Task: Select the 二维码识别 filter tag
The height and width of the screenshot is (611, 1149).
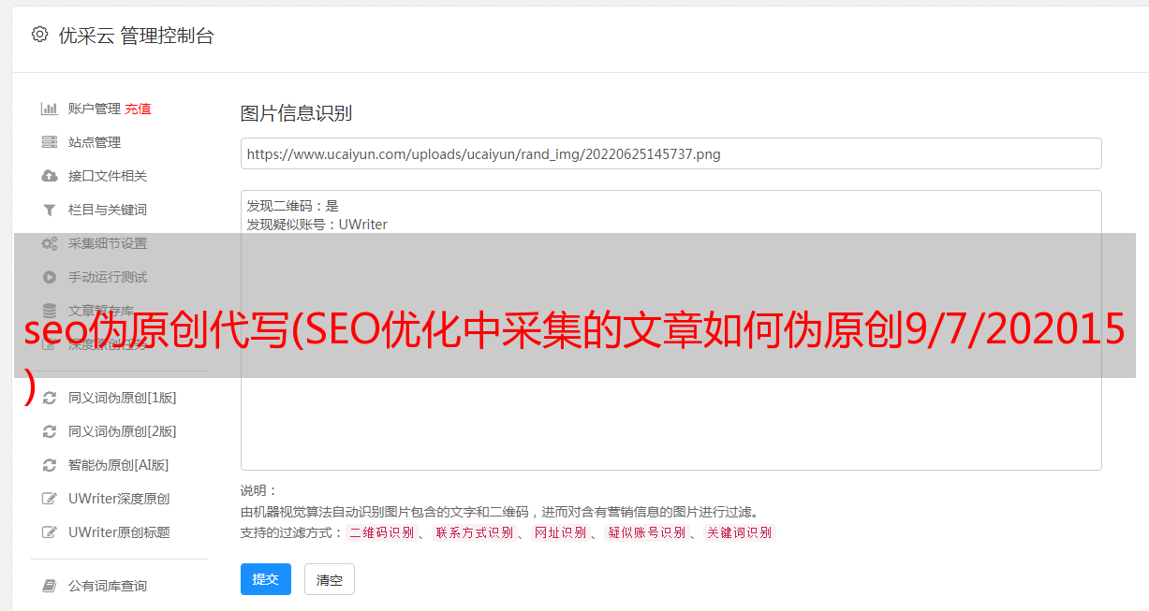Action: pos(381,532)
